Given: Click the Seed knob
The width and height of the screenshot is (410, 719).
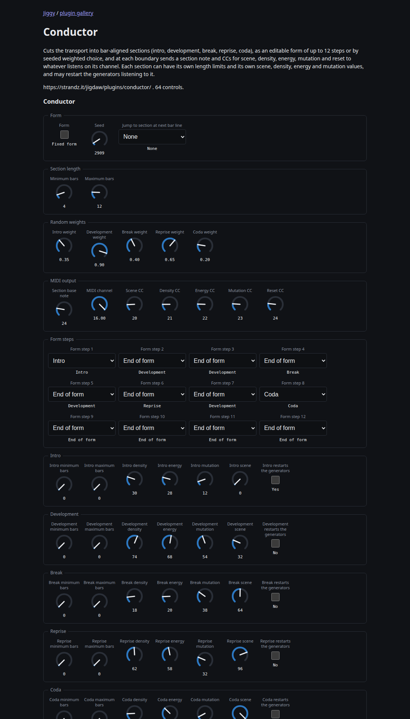Looking at the screenshot, I should (100, 139).
